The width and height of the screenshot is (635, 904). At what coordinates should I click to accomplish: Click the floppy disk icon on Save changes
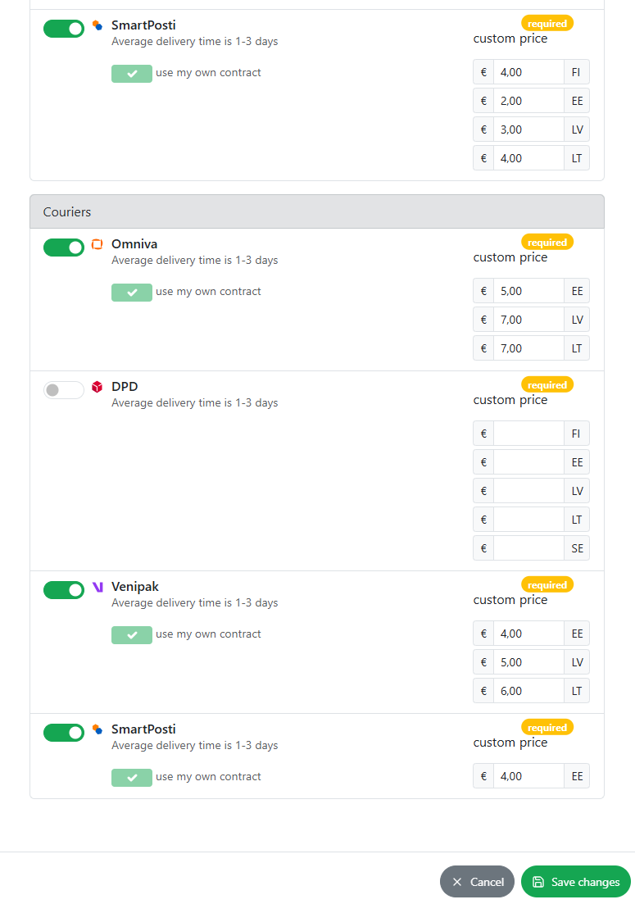tap(538, 882)
